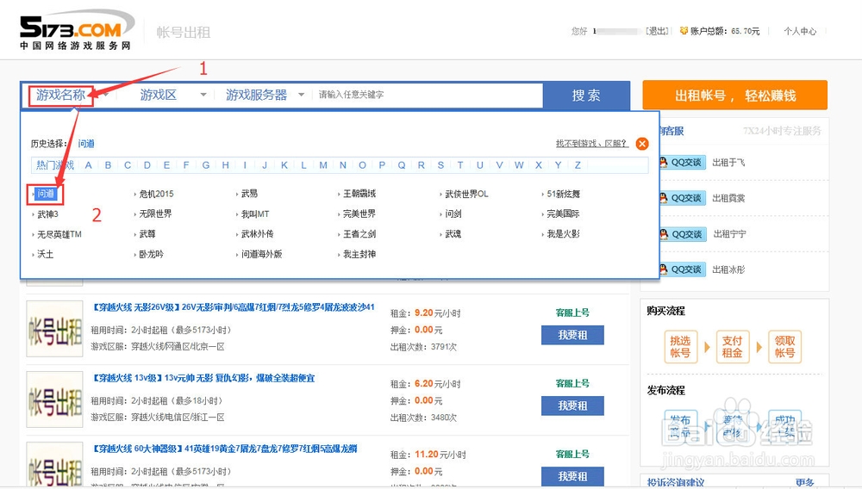The width and height of the screenshot is (862, 489).
Task: Select letter Z in alphabet index
Action: (x=578, y=165)
